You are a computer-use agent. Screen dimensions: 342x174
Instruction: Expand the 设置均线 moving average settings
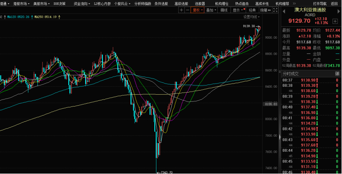pos(251,17)
